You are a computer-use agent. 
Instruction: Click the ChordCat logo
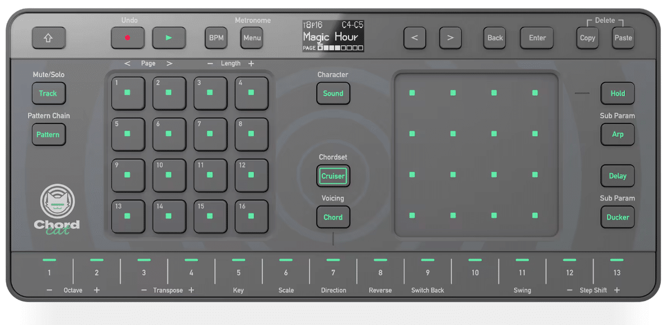pyautogui.click(x=57, y=209)
